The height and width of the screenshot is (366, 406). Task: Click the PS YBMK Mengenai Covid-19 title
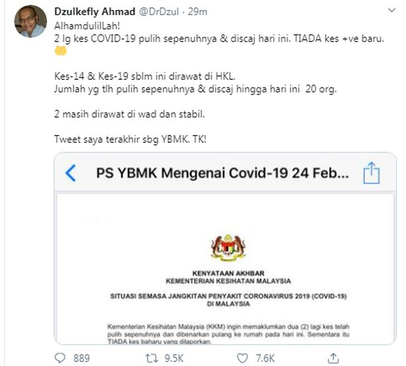(x=223, y=173)
